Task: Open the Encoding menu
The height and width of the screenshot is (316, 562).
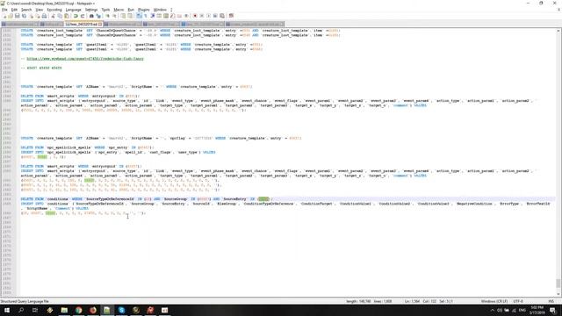Action: [x=54, y=10]
